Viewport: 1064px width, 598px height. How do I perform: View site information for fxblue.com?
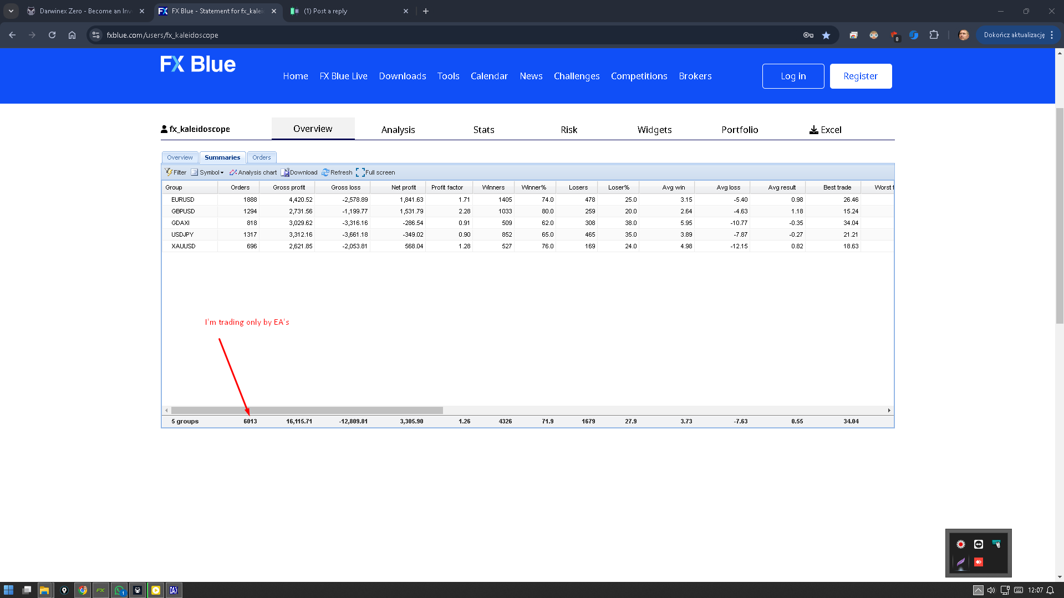(96, 35)
